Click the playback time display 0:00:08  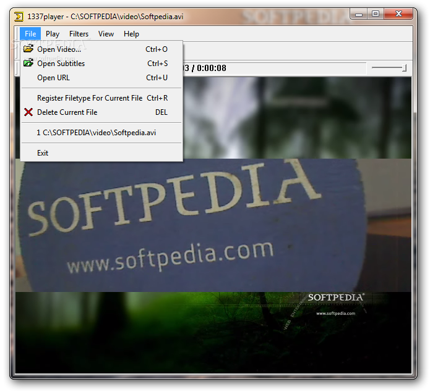point(212,68)
